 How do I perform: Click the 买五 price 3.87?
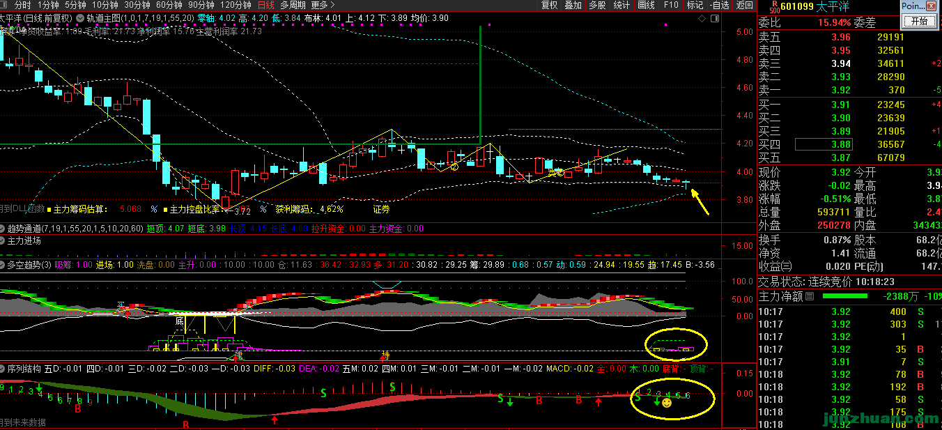click(841, 158)
